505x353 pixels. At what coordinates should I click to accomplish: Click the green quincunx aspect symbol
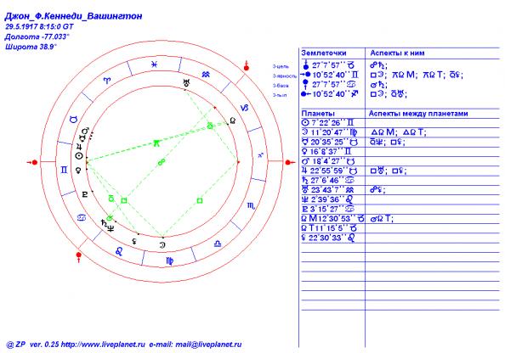[156, 143]
